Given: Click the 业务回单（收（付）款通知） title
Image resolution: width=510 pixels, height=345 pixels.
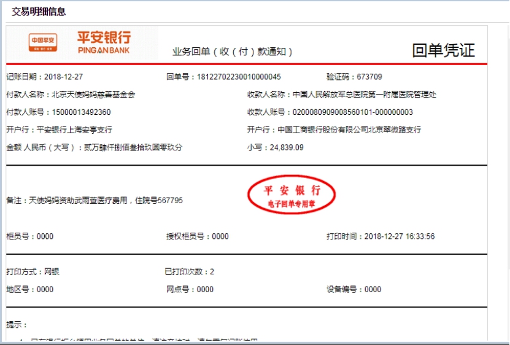Looking at the screenshot, I should point(232,52).
